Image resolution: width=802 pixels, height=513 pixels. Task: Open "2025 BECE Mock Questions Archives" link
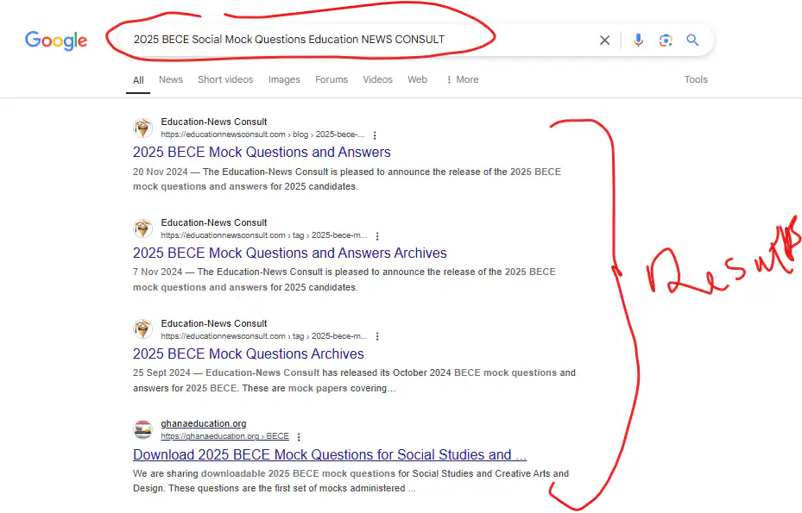[x=248, y=354]
